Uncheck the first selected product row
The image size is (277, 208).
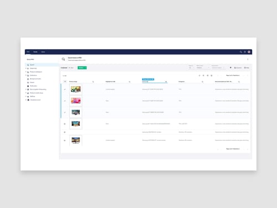coord(65,89)
